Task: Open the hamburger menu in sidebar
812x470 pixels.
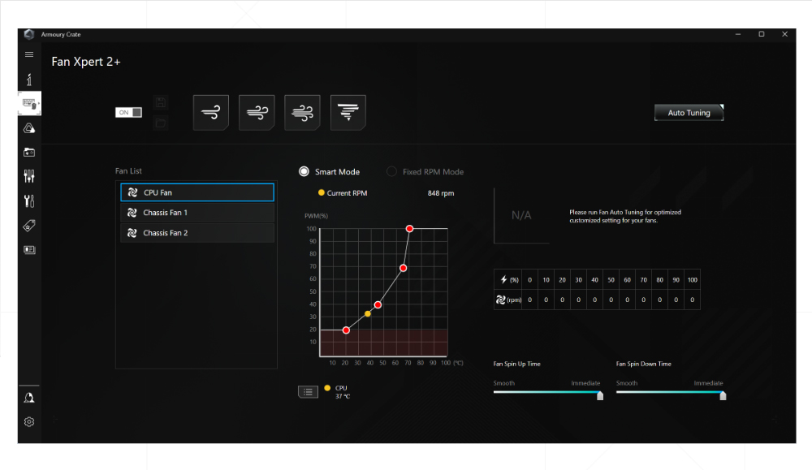Action: [29, 54]
